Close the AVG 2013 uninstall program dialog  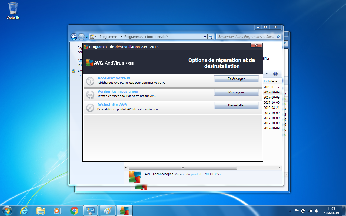click(256, 45)
